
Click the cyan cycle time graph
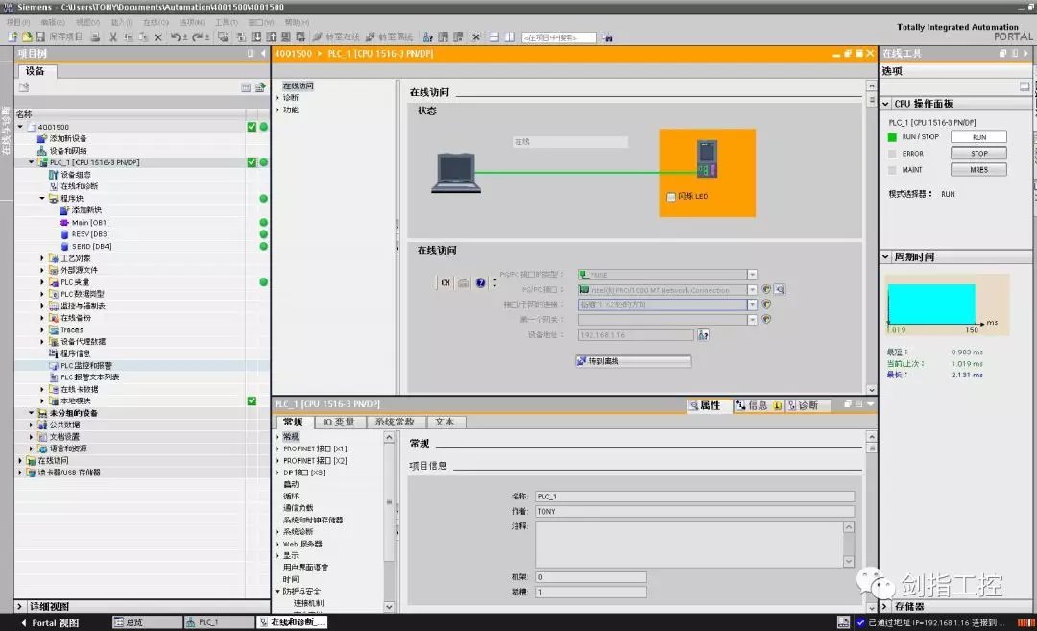tap(930, 303)
